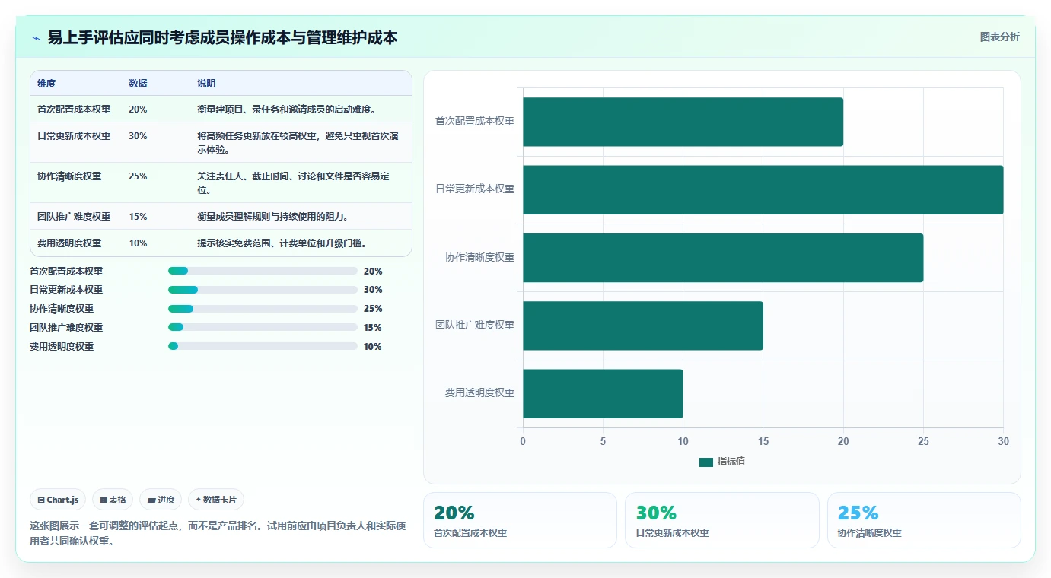The height and width of the screenshot is (578, 1051).
Task: Click the 日常更新成本权重 table row label
Action: (74, 136)
